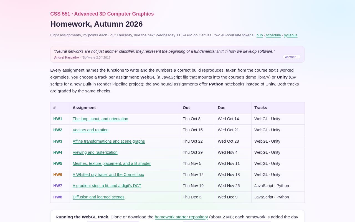Open the homework starter repository link
Screen dimensions: 355x222
click(181, 217)
